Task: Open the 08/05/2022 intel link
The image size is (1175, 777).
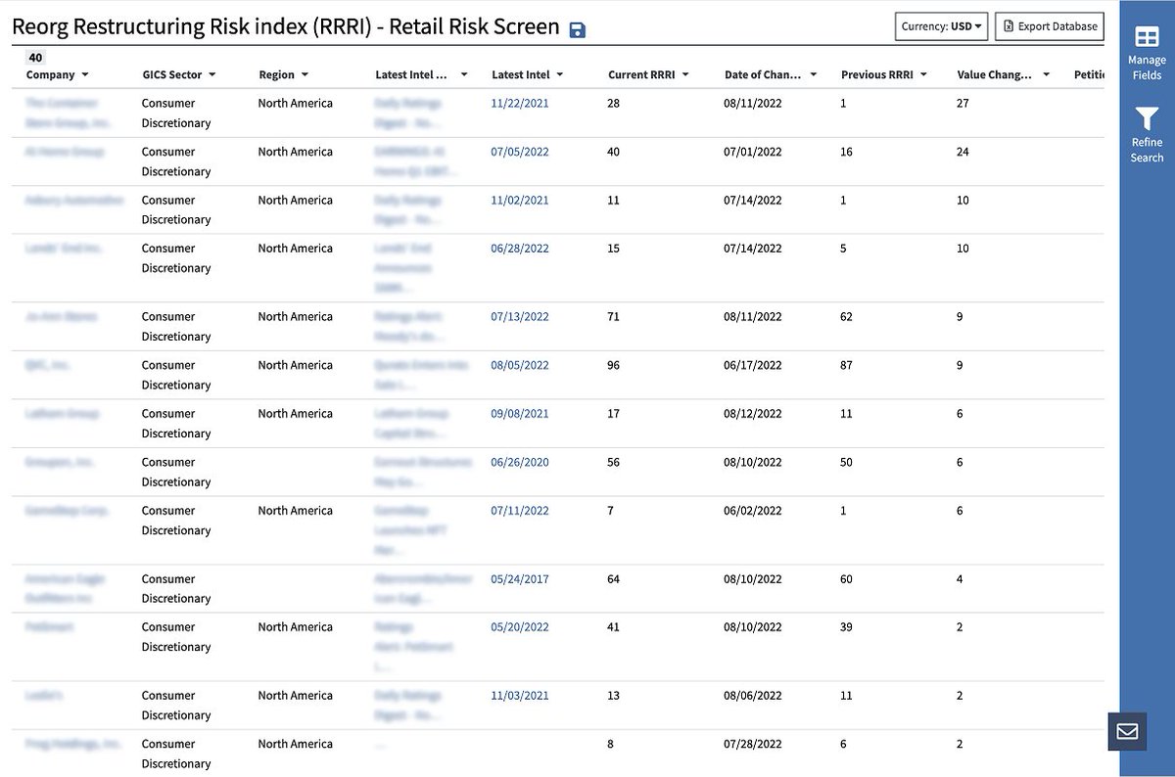Action: (520, 365)
